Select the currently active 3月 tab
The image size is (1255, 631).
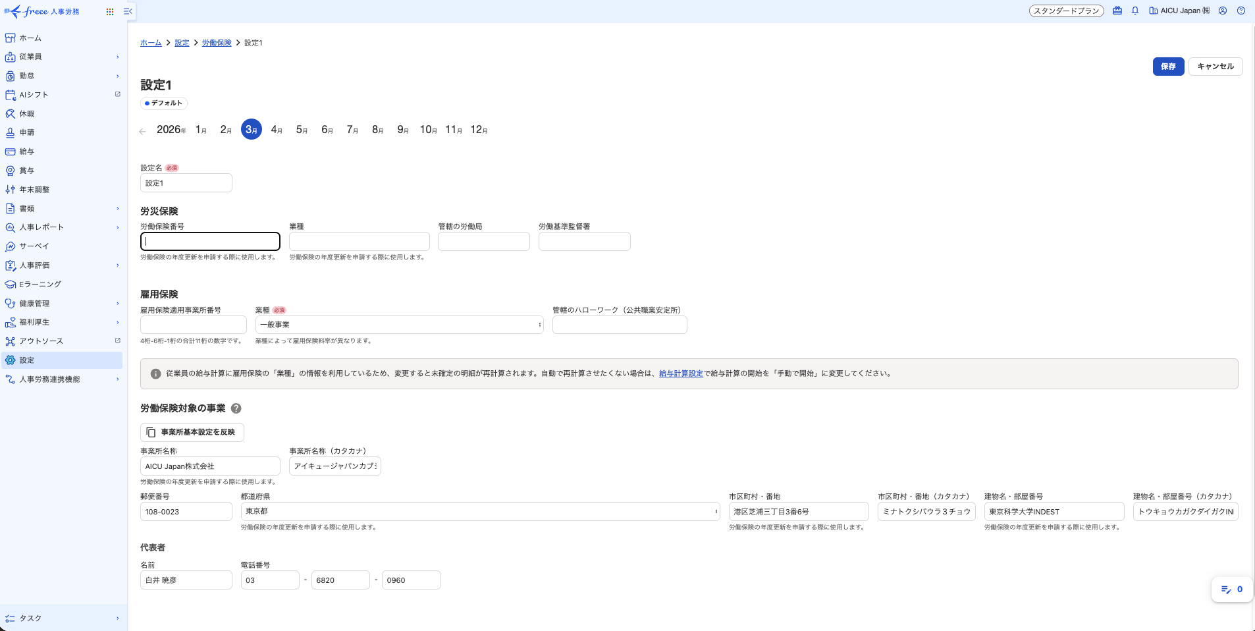[252, 130]
